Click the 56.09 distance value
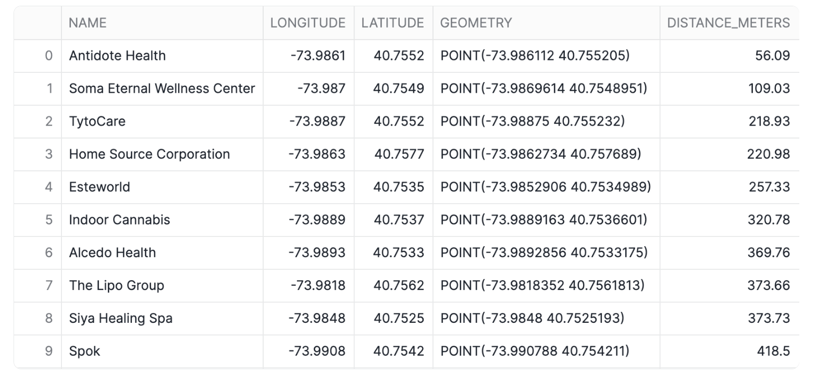Viewport: 816px width, 376px height. 772,56
